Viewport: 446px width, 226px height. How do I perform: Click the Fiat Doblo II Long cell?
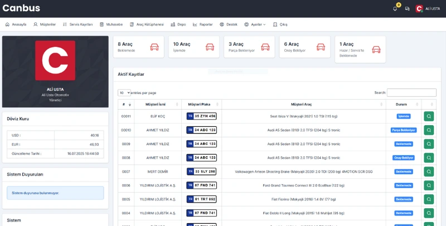tap(304, 213)
